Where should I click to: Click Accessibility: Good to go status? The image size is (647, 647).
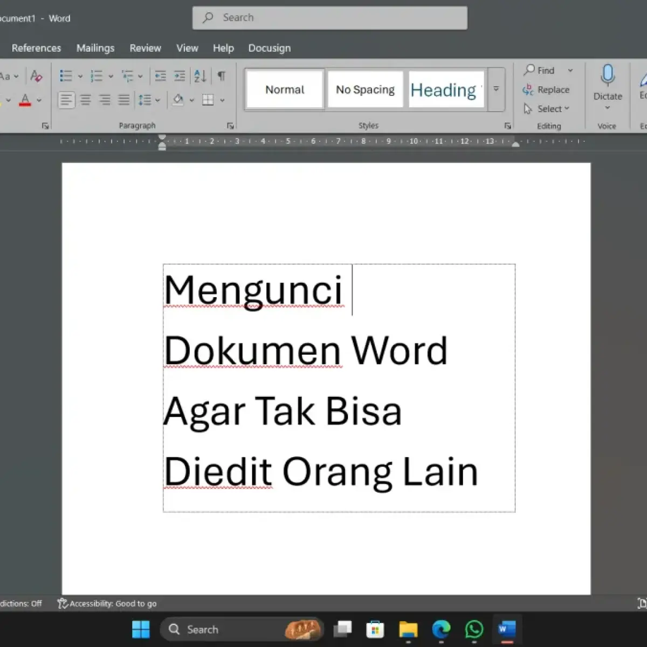107,604
